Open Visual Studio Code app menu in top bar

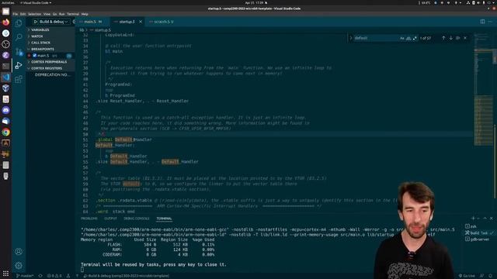tap(36, 2)
